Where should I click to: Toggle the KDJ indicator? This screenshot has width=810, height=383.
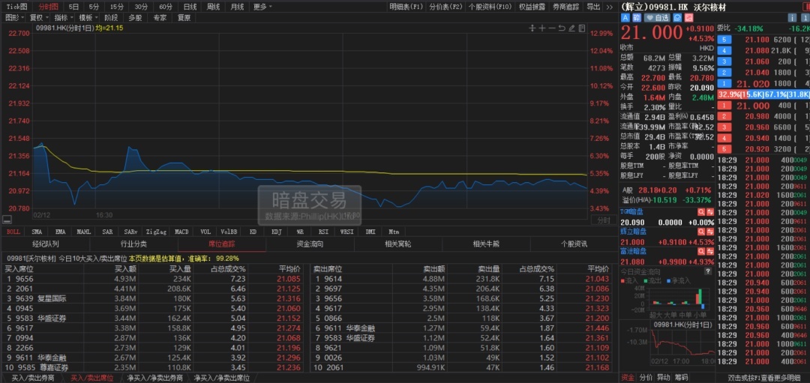coord(277,232)
